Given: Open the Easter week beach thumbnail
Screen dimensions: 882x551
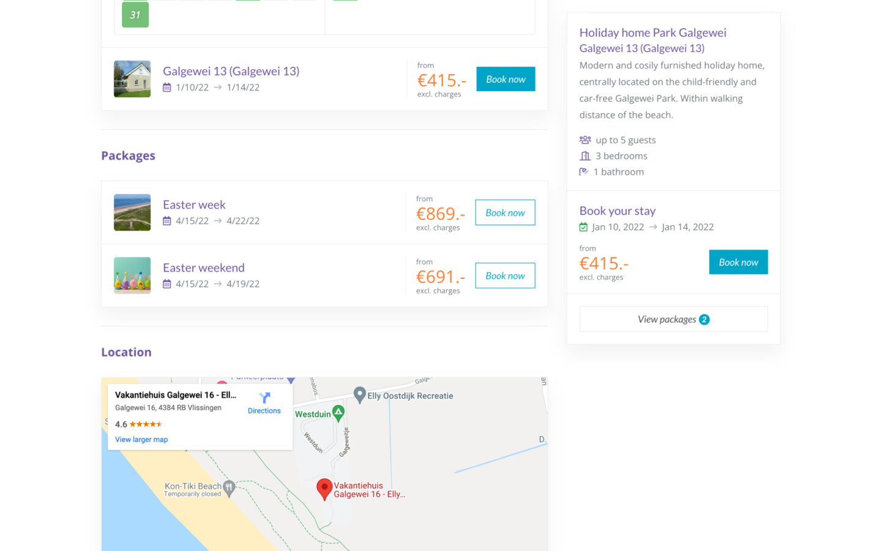Looking at the screenshot, I should tap(132, 212).
